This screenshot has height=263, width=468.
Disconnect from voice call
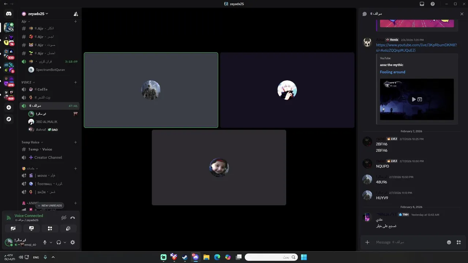[x=72, y=218]
